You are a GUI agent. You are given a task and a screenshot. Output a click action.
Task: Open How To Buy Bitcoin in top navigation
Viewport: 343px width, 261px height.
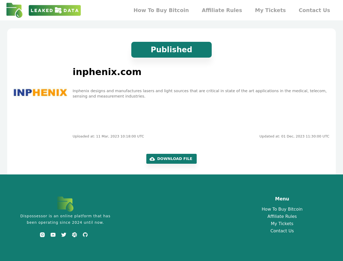tap(161, 10)
